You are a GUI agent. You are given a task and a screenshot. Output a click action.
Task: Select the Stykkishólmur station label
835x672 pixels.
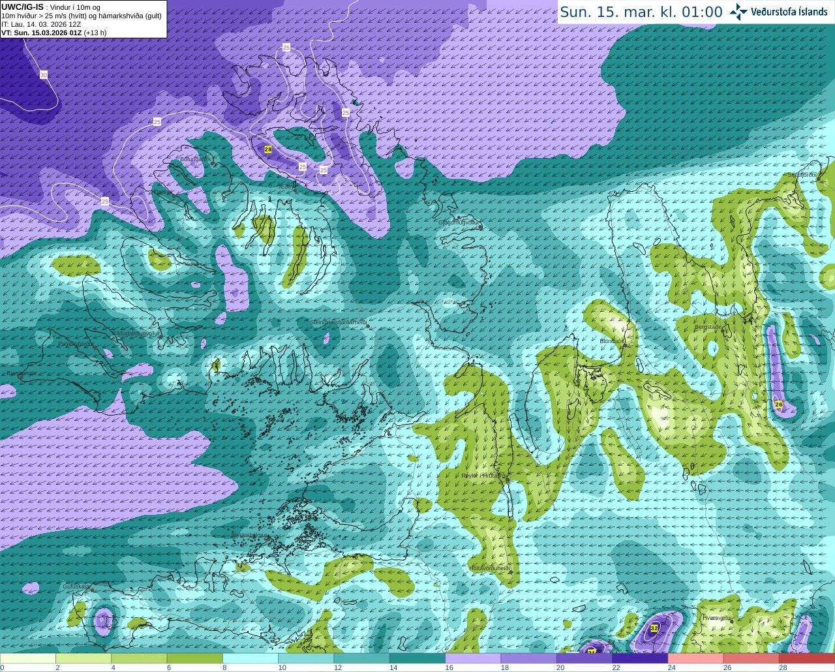point(250,534)
